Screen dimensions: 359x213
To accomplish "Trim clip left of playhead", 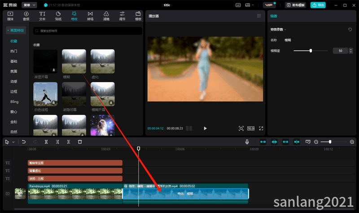I will 57,142.
